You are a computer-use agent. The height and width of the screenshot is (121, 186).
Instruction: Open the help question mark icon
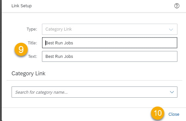pyautogui.click(x=177, y=6)
